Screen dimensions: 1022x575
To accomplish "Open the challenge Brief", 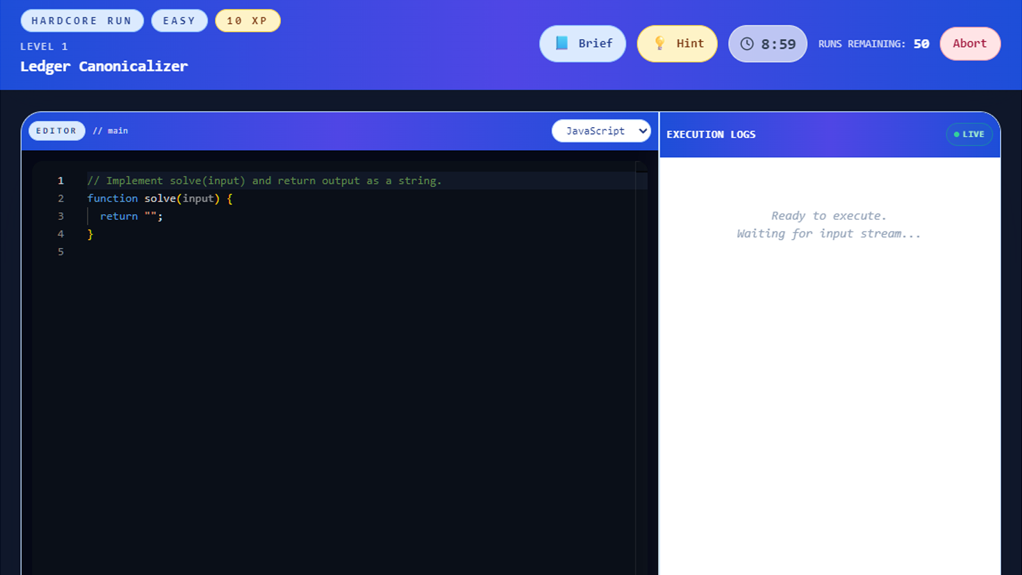I will 582,43.
